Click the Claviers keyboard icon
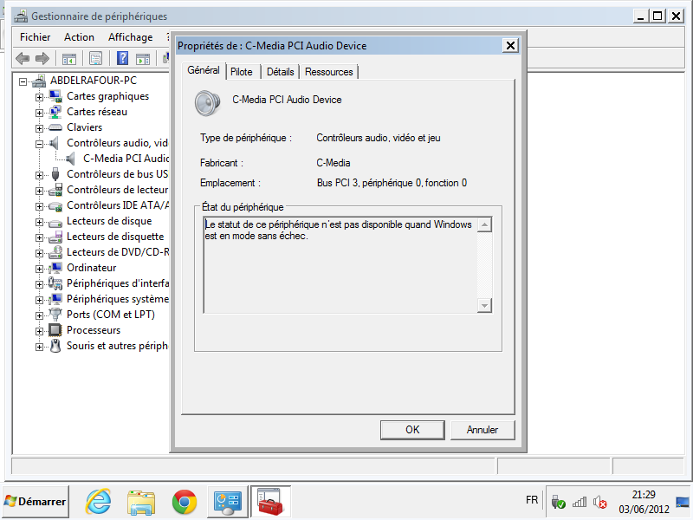The width and height of the screenshot is (693, 520). tap(55, 127)
